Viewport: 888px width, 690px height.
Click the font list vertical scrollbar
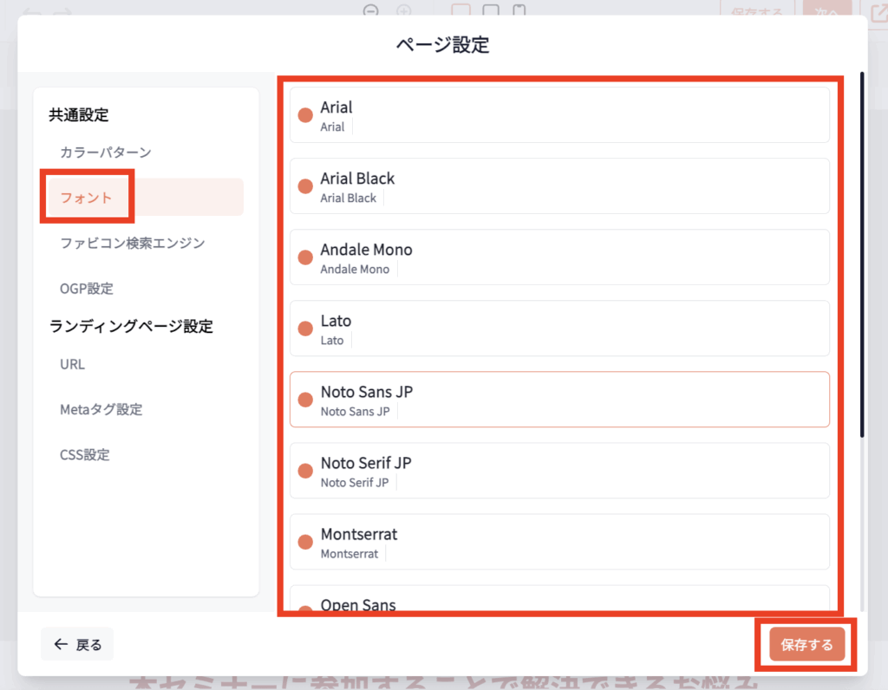pos(861,260)
